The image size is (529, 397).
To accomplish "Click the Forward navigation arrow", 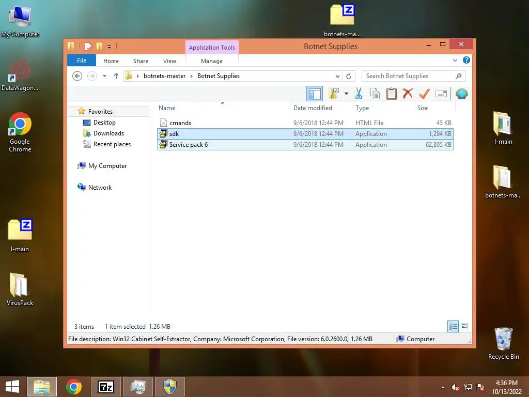I will pyautogui.click(x=92, y=76).
